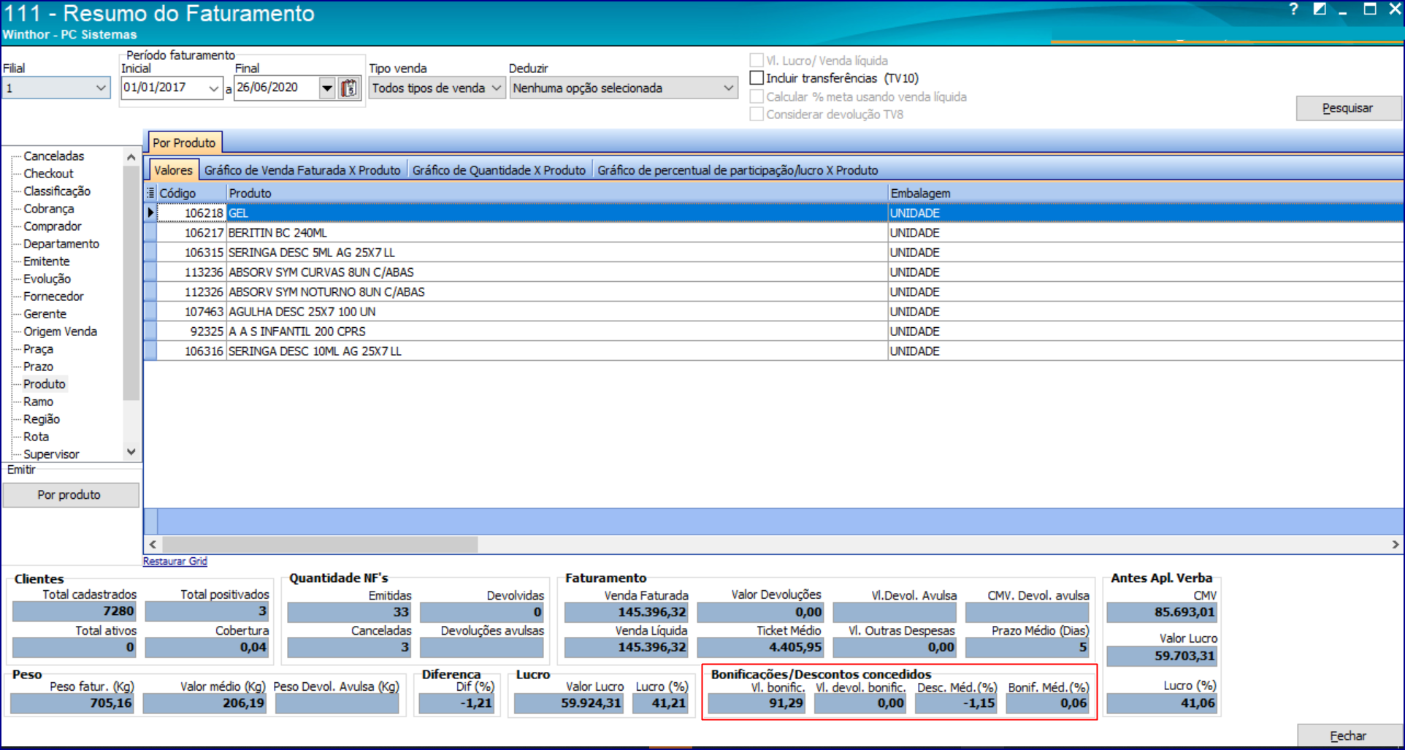Select row BERITIN BC 240ML
Viewport: 1405px width, 750px height.
(773, 232)
